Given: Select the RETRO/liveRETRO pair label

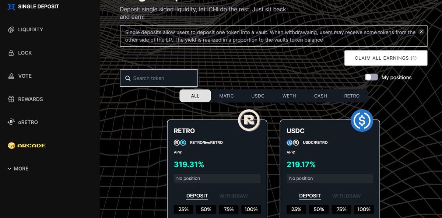Looking at the screenshot, I should pyautogui.click(x=206, y=143).
